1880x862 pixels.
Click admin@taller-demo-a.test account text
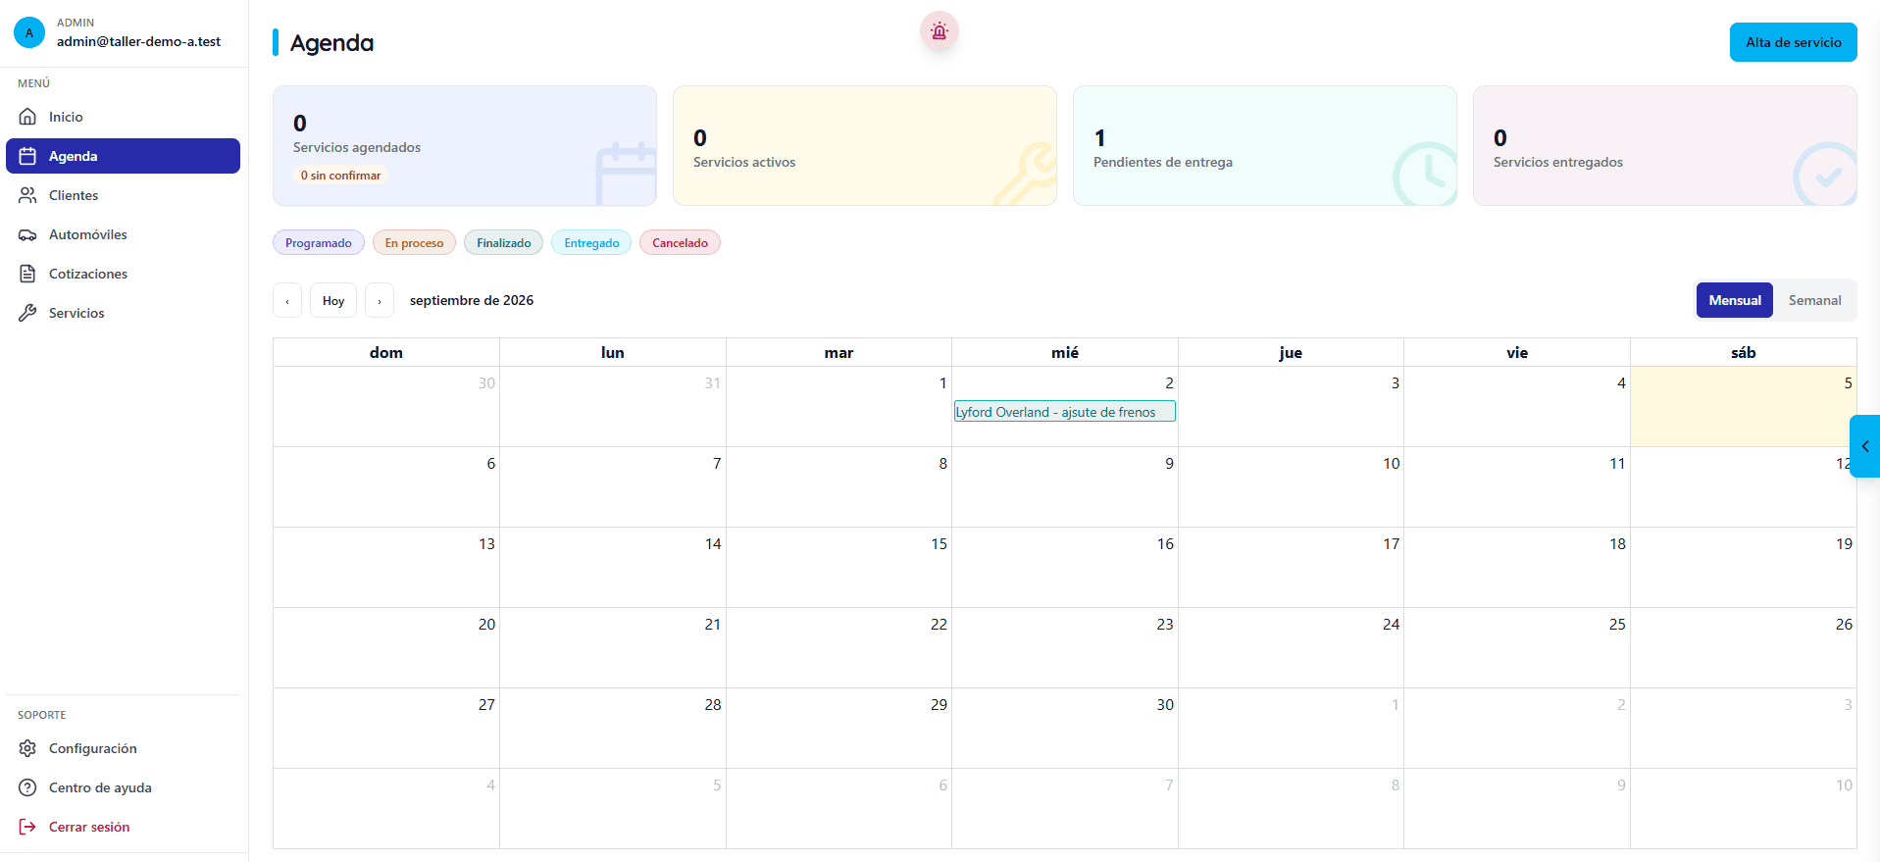138,41
